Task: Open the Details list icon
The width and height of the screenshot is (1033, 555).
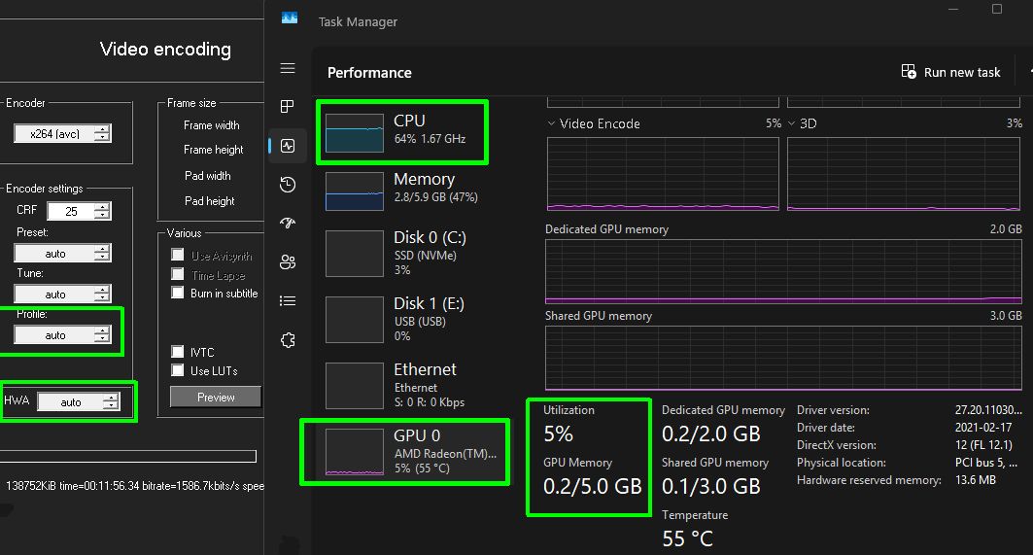Action: (287, 300)
